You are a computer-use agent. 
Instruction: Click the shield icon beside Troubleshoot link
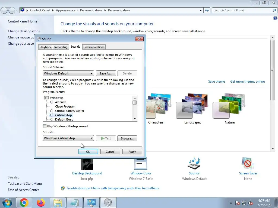63,188
